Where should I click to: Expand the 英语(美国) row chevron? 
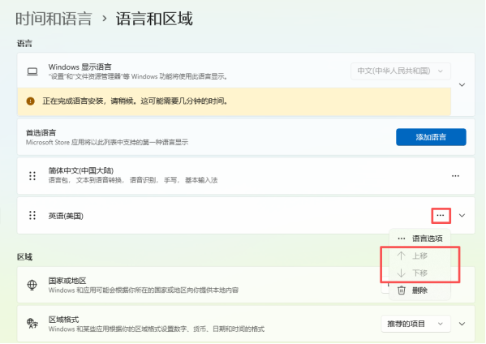pos(462,215)
